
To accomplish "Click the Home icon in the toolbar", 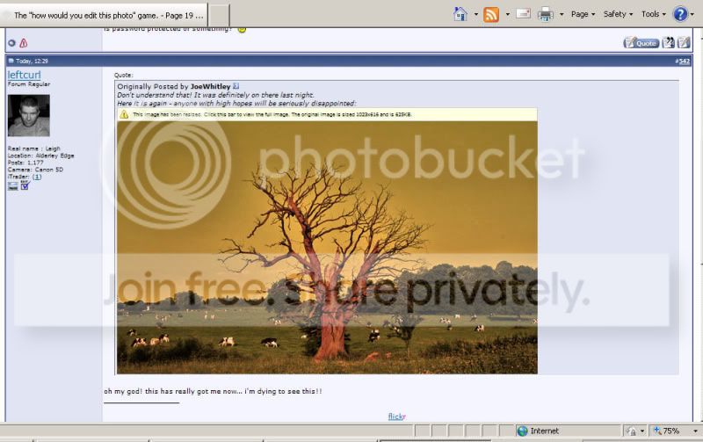I will [x=460, y=14].
